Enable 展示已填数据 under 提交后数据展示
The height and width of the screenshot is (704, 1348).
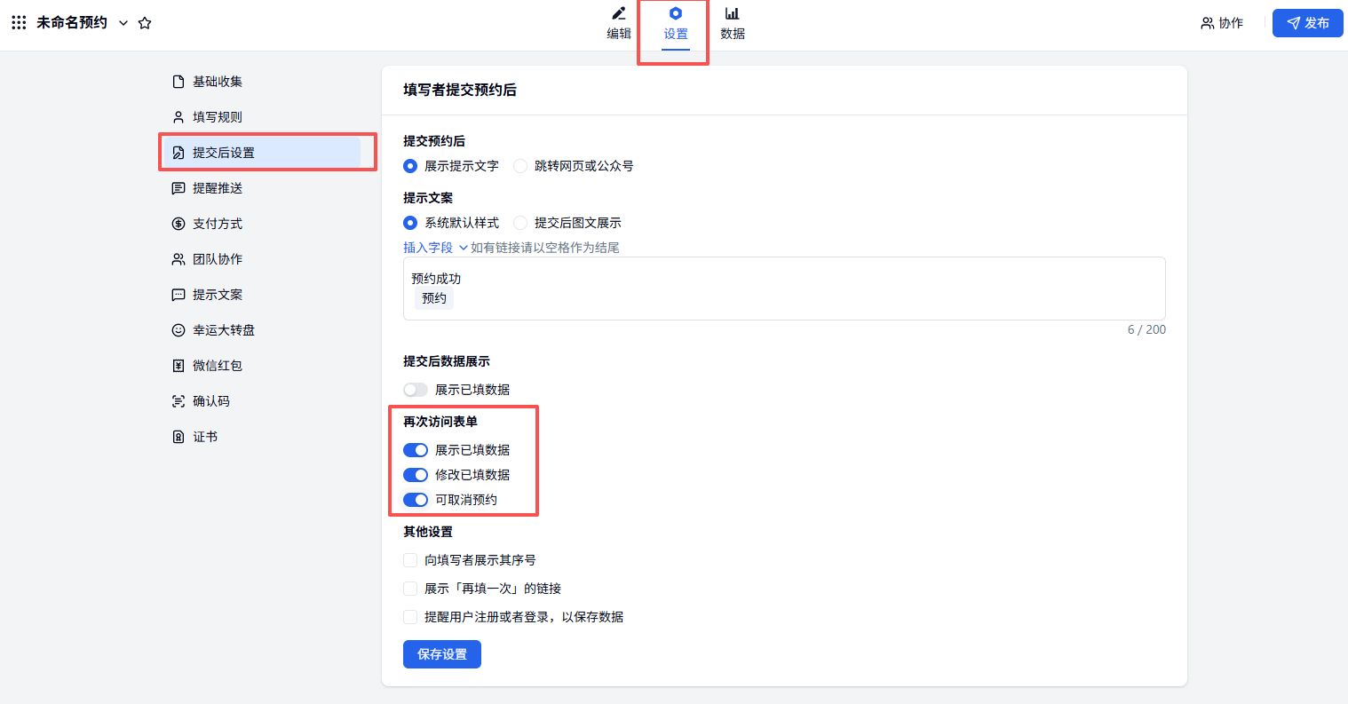click(x=415, y=390)
